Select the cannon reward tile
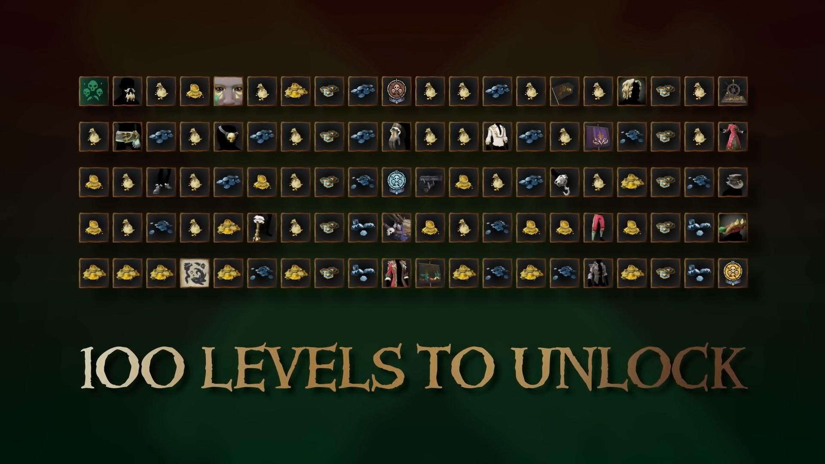 tap(430, 182)
